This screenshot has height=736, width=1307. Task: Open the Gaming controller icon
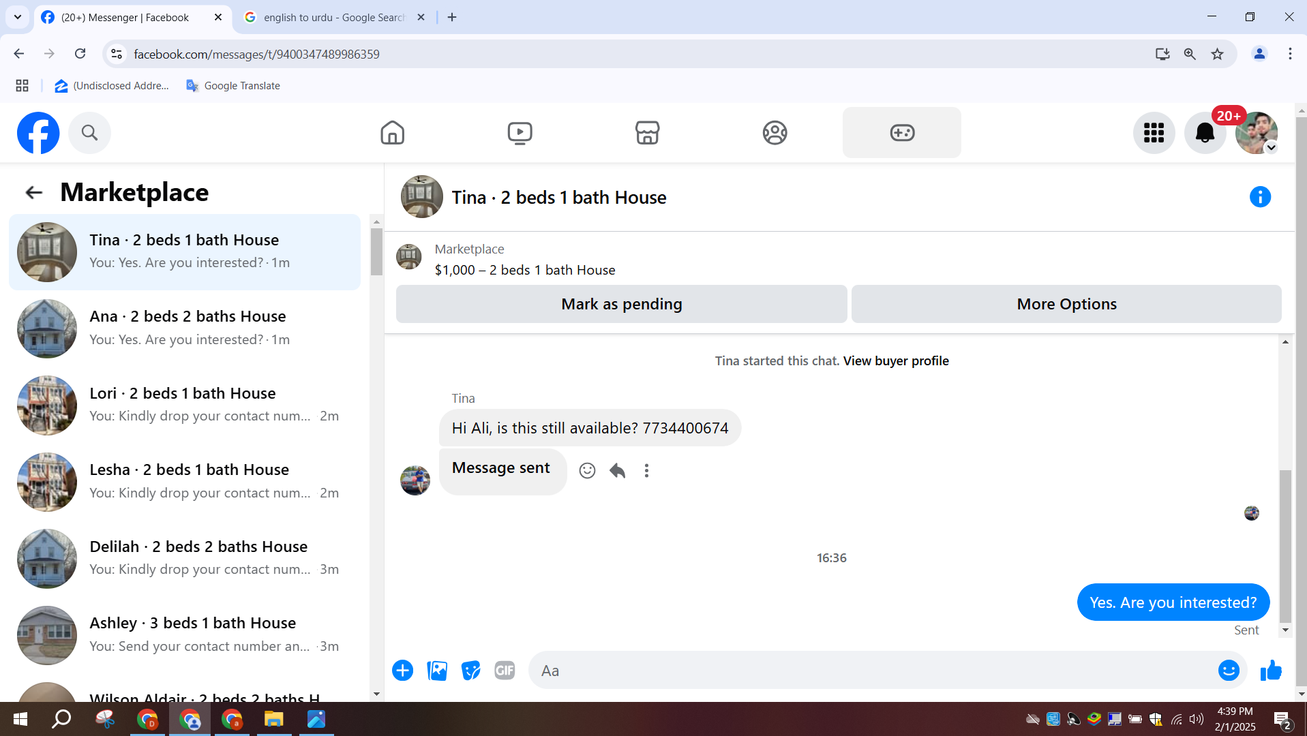pyautogui.click(x=902, y=133)
